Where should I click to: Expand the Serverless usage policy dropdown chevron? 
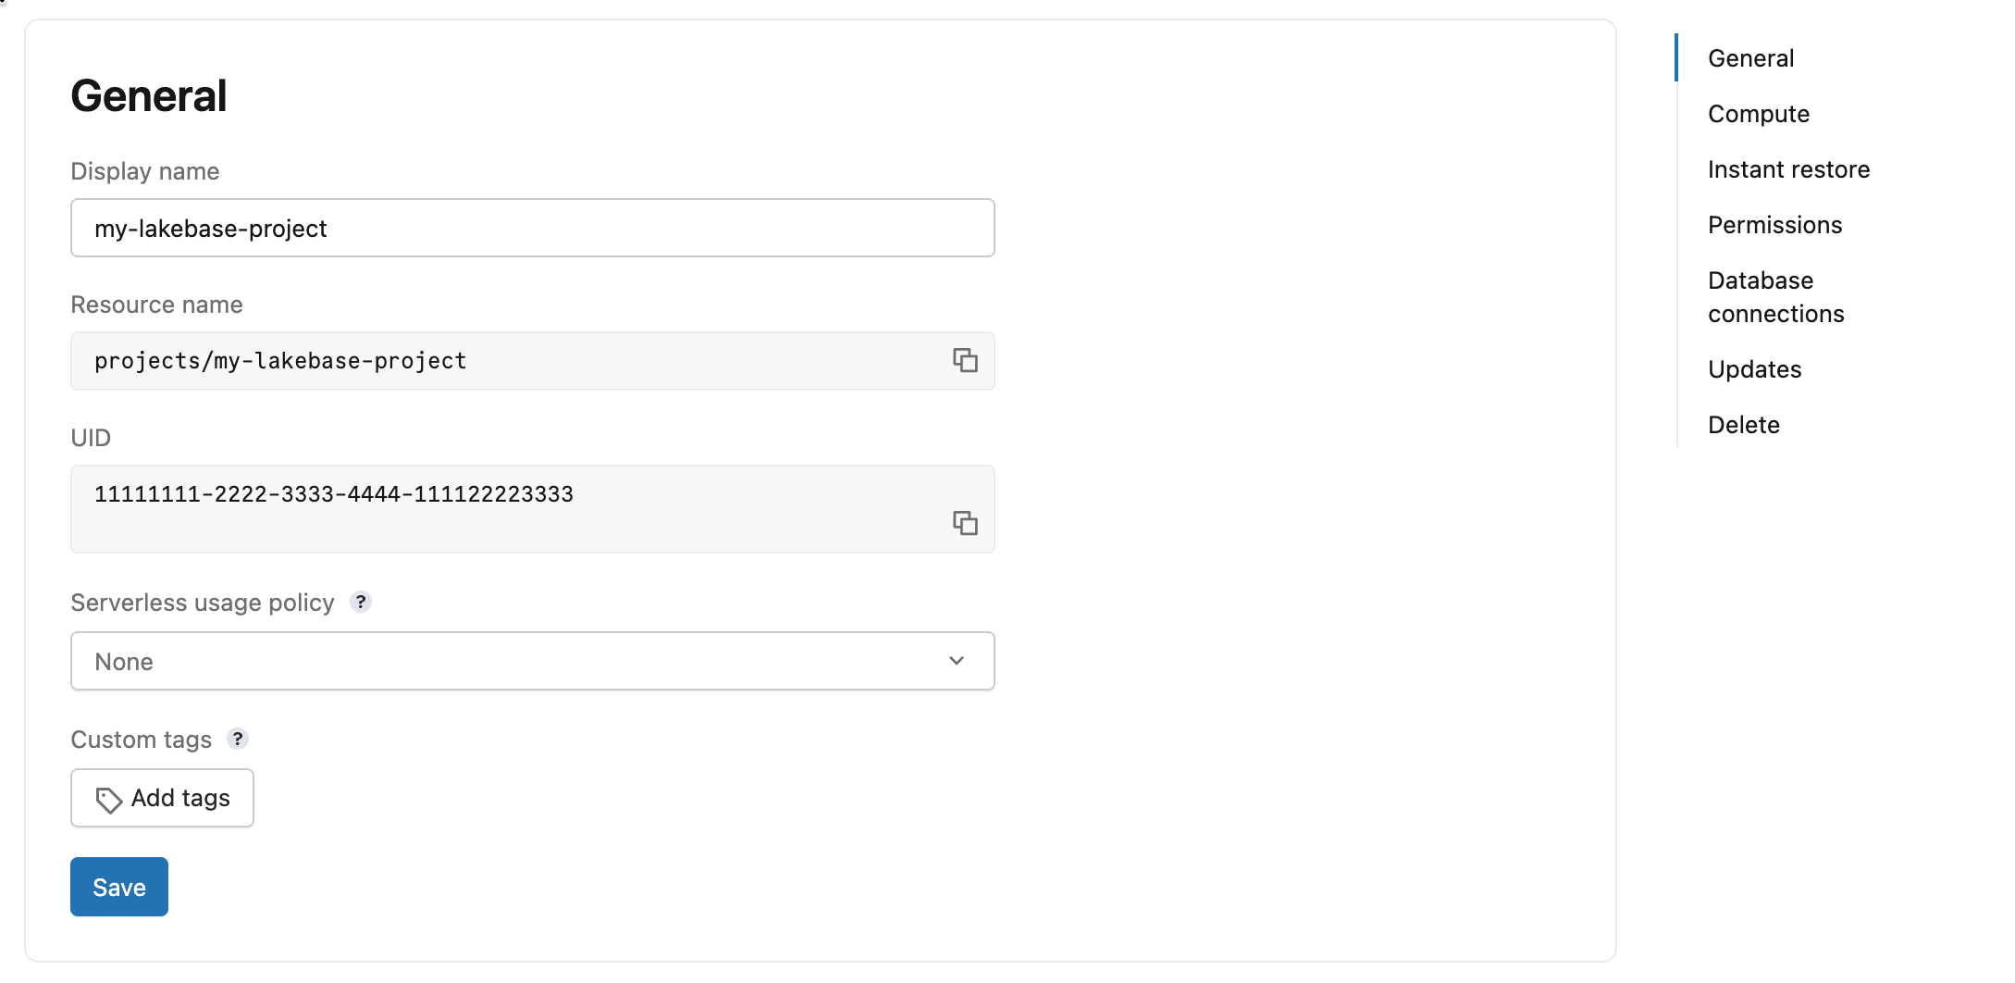coord(955,661)
